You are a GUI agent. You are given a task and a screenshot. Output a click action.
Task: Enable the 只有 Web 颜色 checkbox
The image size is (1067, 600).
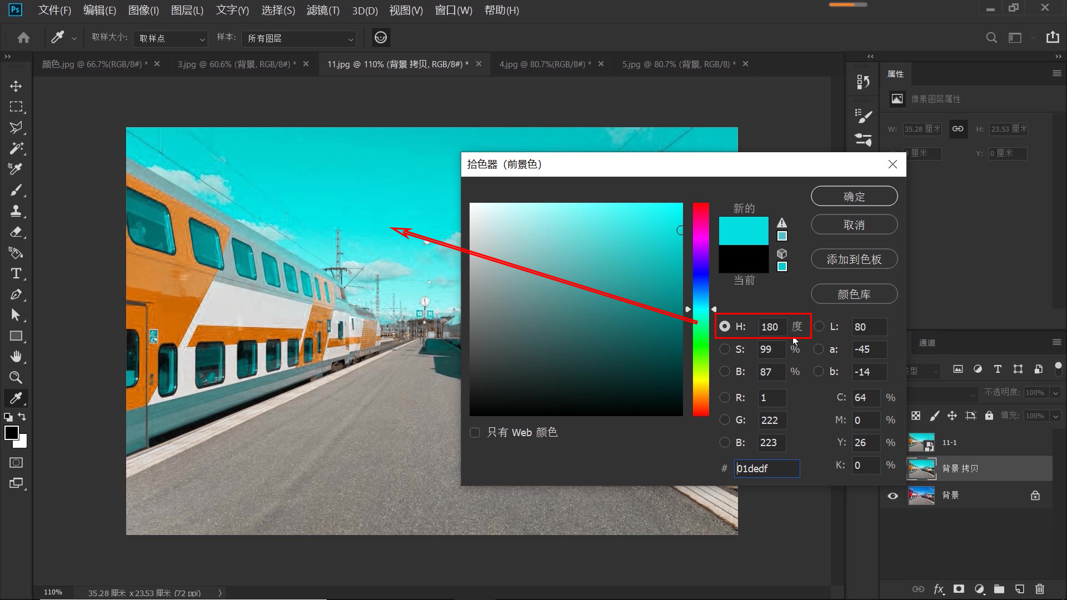pos(475,432)
